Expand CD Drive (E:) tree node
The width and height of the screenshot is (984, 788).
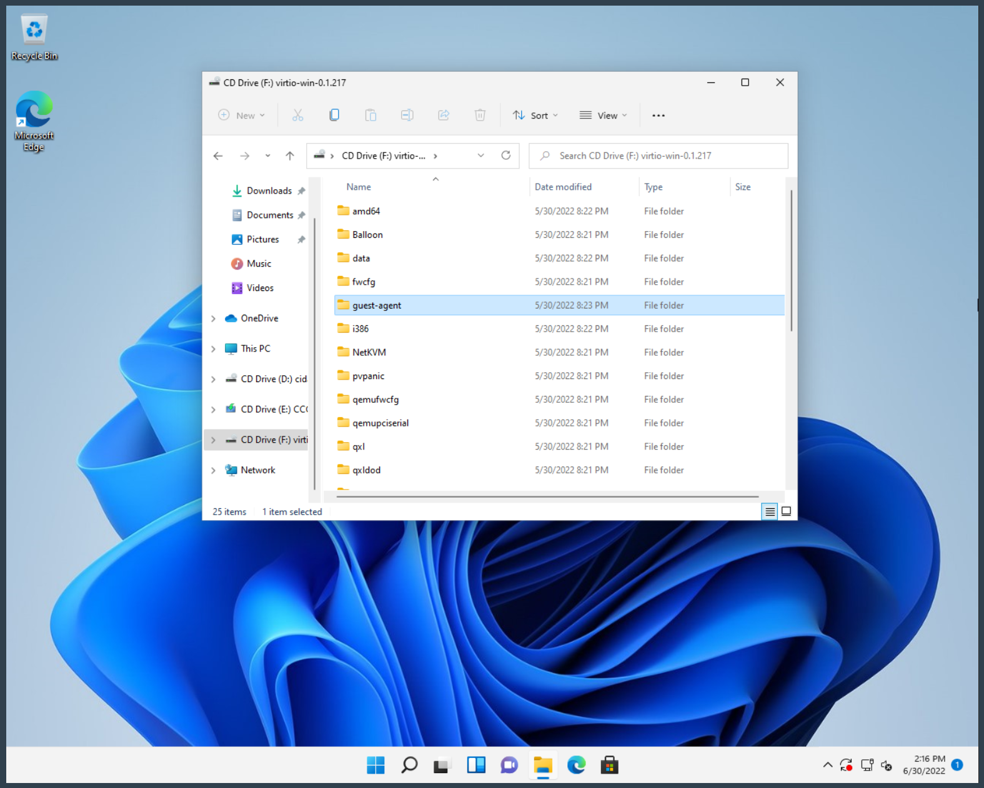tap(214, 410)
